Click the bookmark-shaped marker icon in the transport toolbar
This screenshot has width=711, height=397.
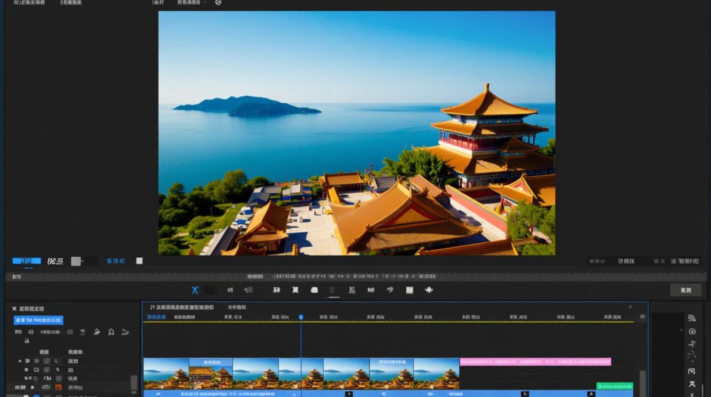295,290
